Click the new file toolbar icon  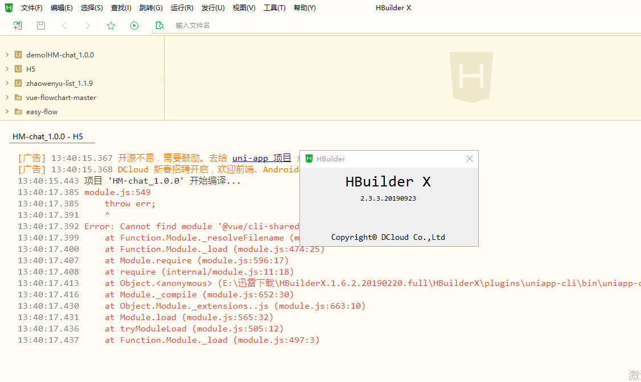18,26
